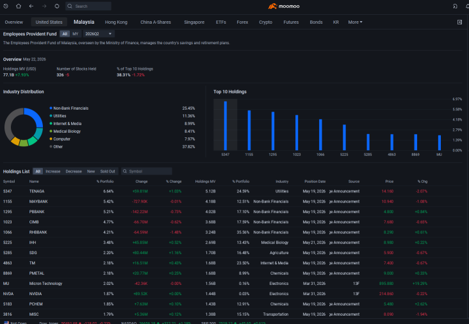Image resolution: width=469 pixels, height=324 pixels.
Task: Switch to the United States tab
Action: tap(49, 22)
